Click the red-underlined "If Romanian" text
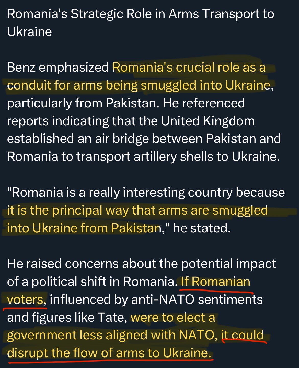This screenshot has height=368, width=299. tap(216, 282)
